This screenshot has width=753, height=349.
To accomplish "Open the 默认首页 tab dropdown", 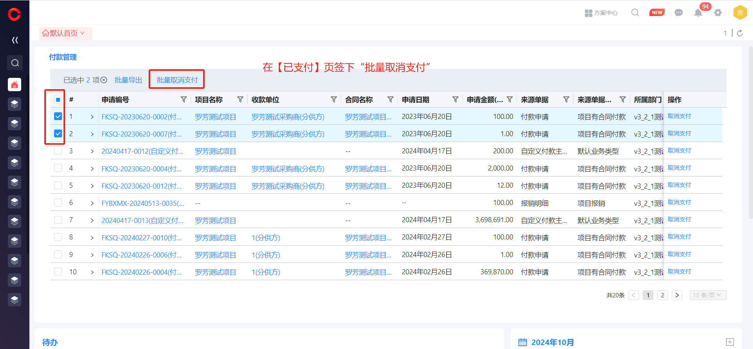I will (x=82, y=33).
